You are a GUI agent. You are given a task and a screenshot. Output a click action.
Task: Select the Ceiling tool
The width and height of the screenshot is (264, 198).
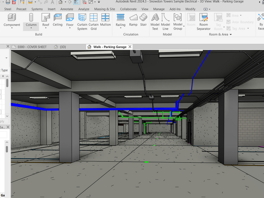point(58,20)
